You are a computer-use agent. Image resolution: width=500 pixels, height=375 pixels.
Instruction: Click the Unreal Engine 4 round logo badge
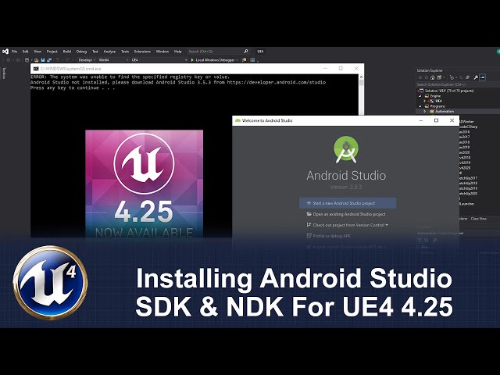50,283
